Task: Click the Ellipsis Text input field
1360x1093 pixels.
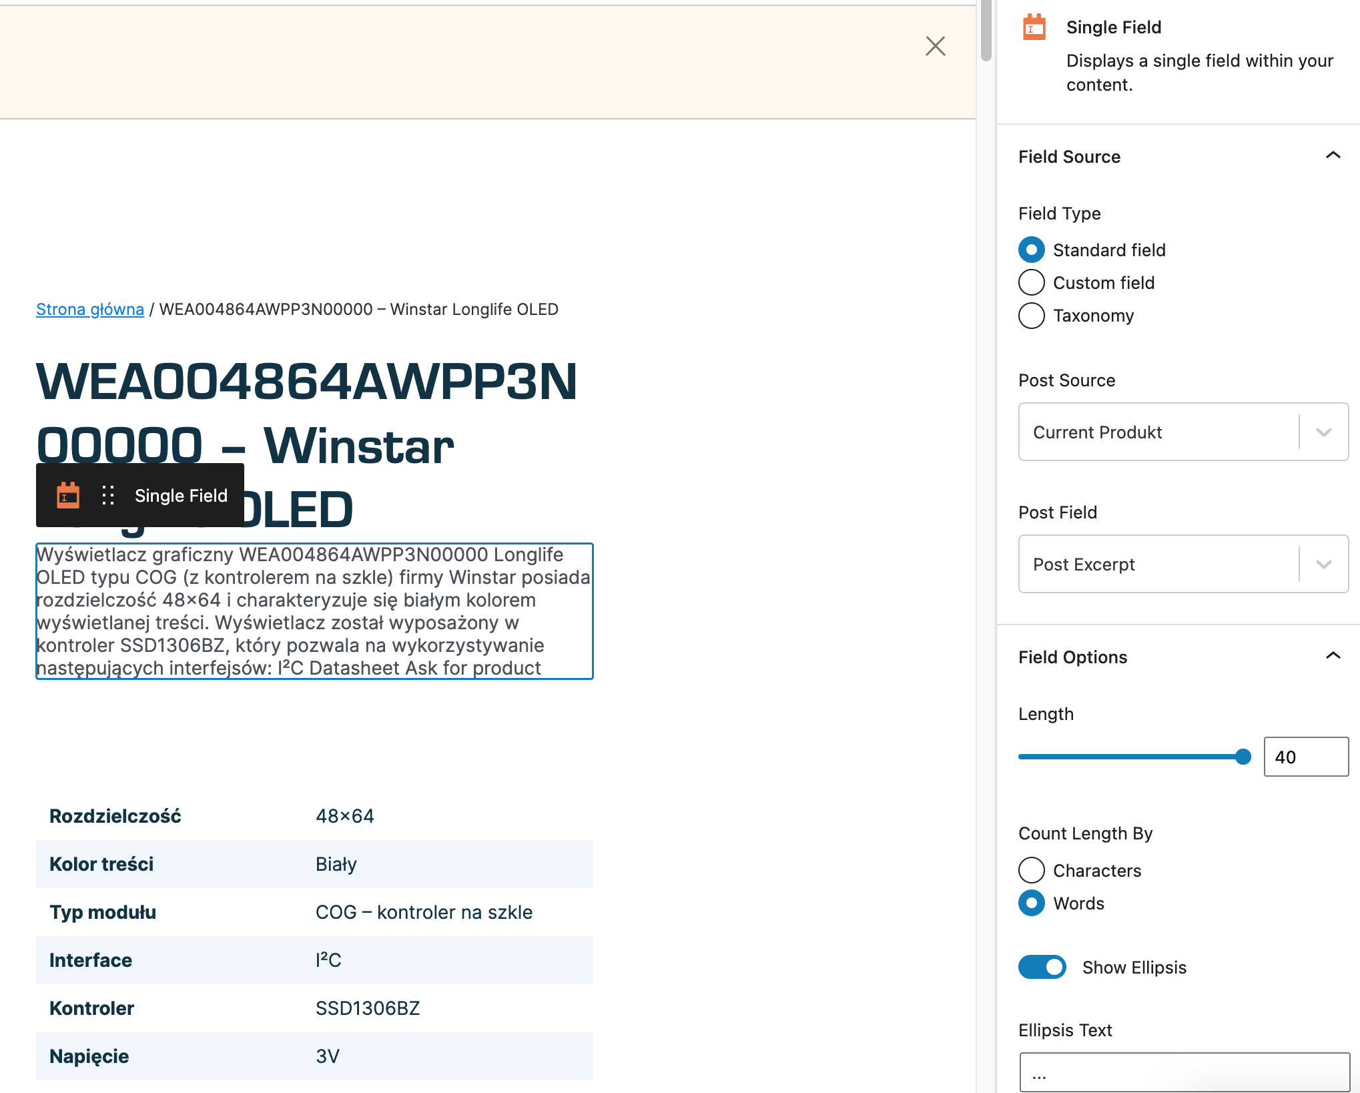Action: coord(1184,1072)
